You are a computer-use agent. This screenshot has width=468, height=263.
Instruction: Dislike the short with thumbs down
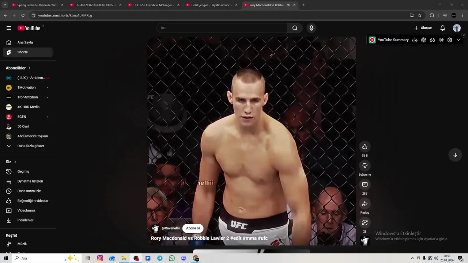365,165
